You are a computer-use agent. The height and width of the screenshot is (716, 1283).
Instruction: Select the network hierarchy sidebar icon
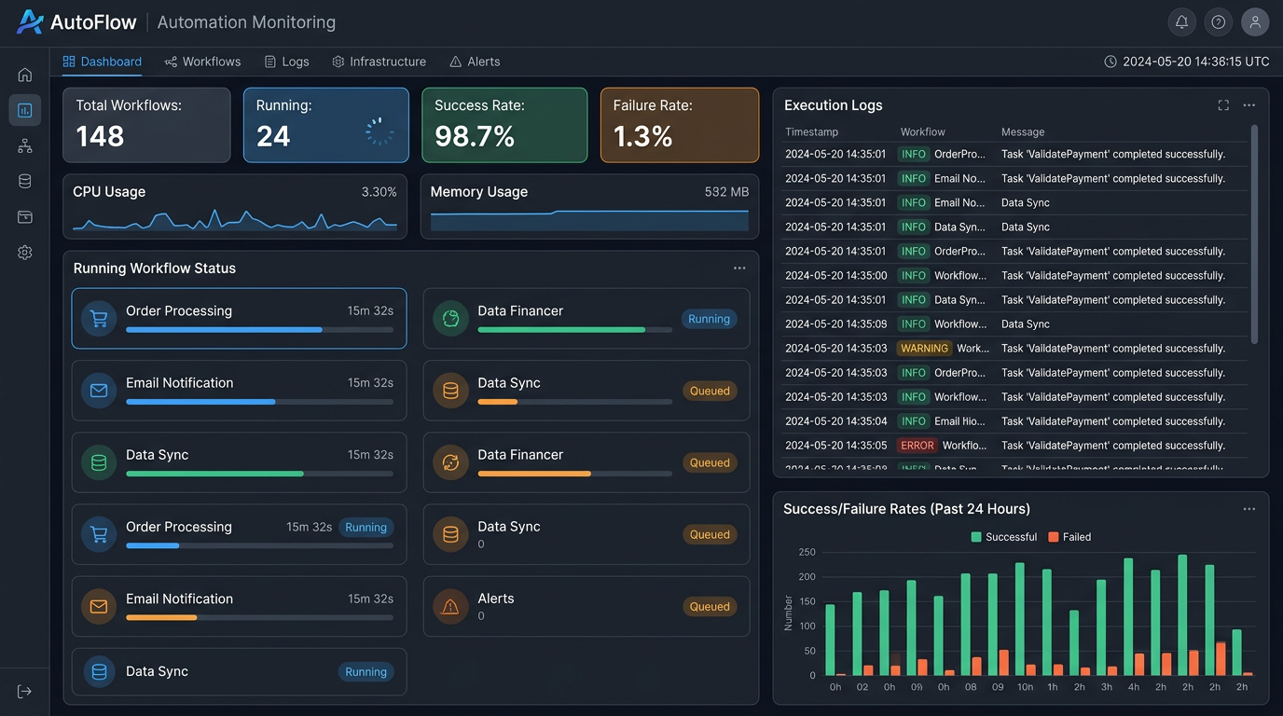(x=25, y=146)
